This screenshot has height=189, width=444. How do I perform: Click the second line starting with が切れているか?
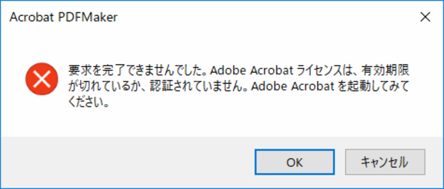(239, 87)
